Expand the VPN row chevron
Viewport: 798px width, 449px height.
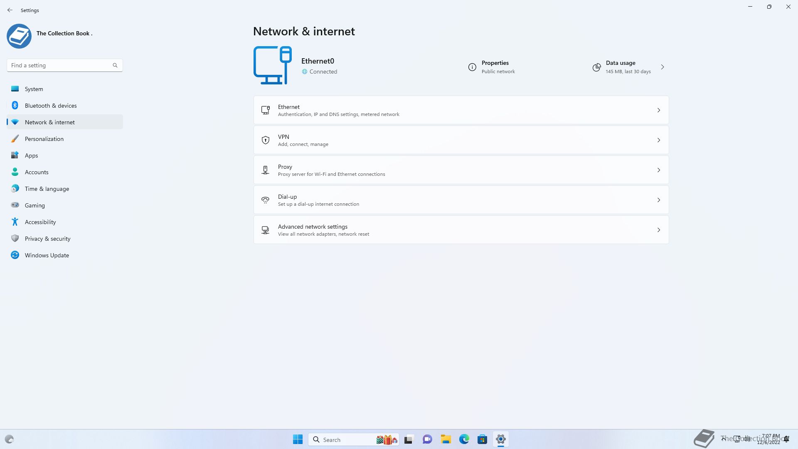point(659,140)
